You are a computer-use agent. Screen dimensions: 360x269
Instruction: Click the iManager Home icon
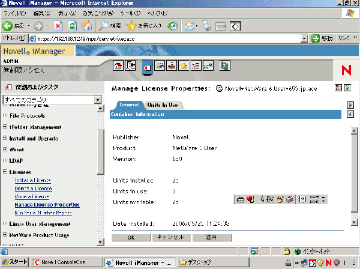118,65
